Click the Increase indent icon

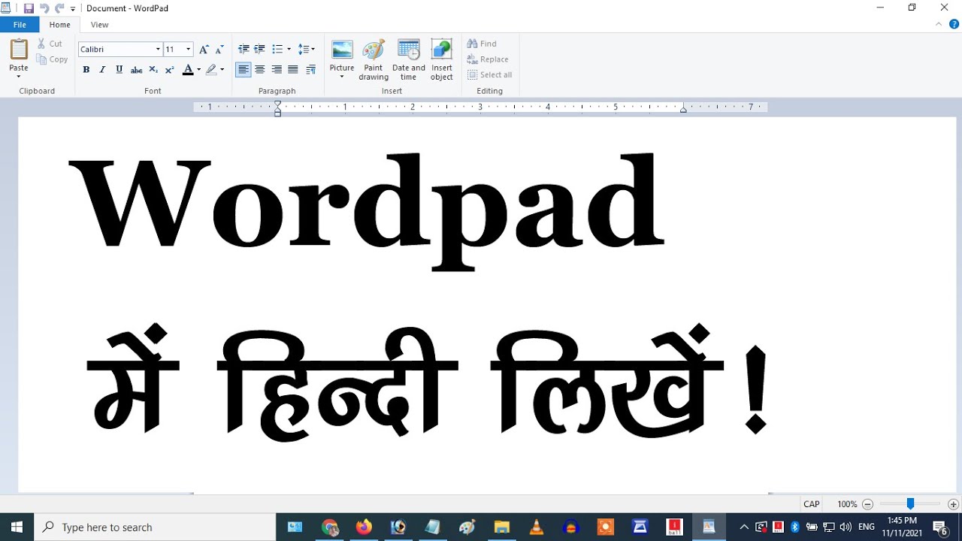260,50
